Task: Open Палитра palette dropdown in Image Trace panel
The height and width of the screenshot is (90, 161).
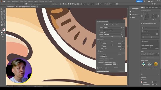Action: (112, 34)
